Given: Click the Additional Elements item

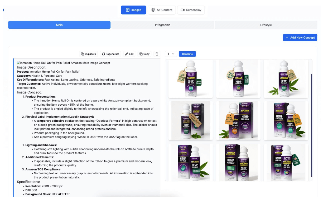Looking at the screenshot, I should pyautogui.click(x=40, y=157).
